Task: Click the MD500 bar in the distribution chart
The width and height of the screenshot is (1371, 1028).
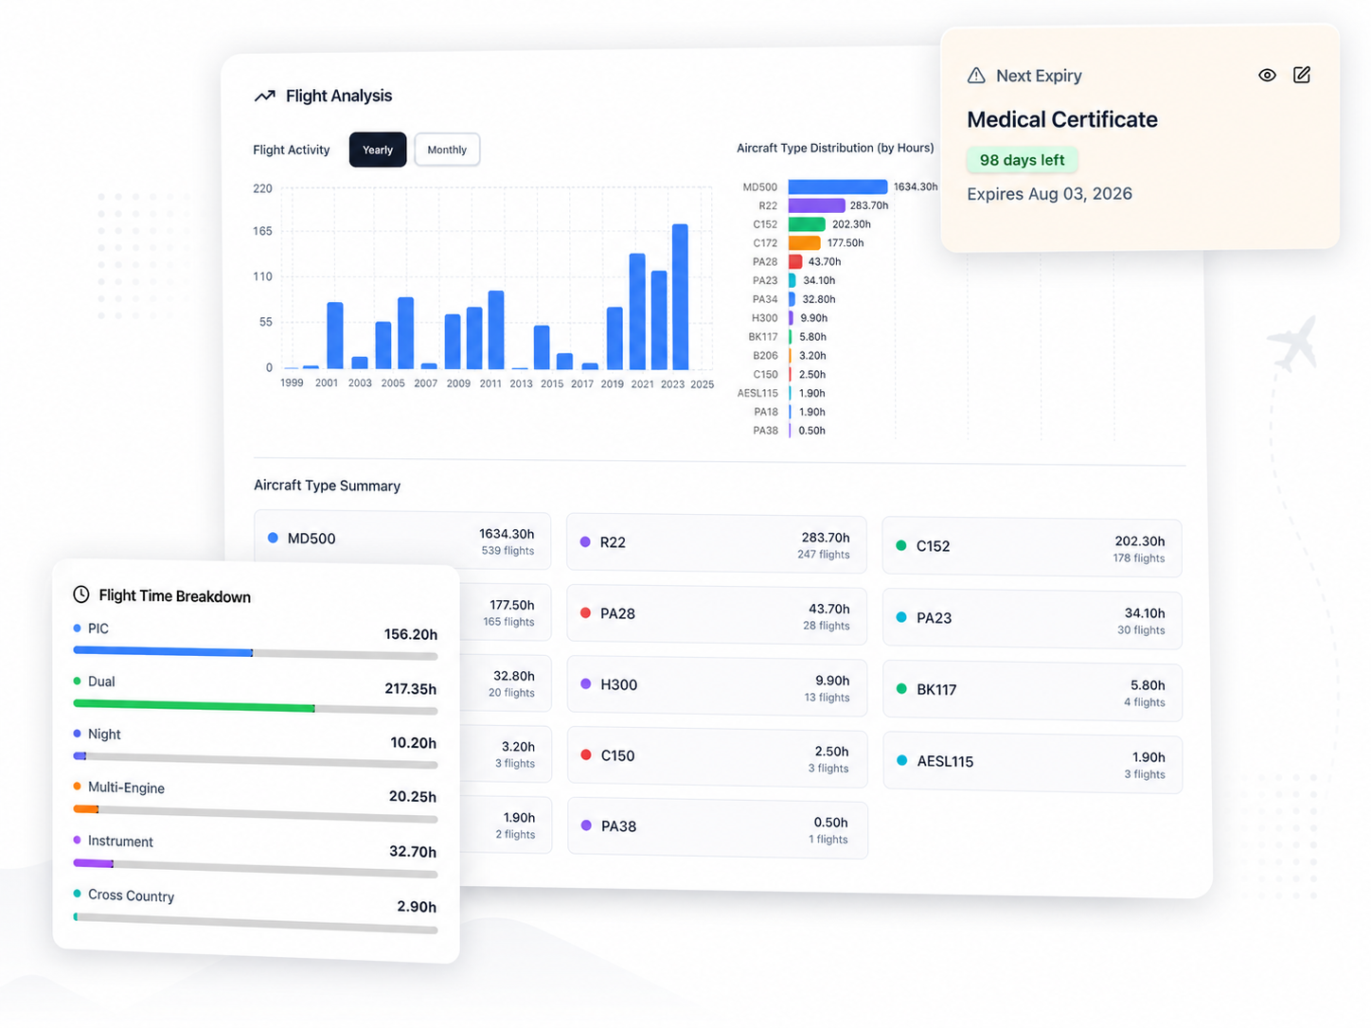Action: pyautogui.click(x=836, y=186)
